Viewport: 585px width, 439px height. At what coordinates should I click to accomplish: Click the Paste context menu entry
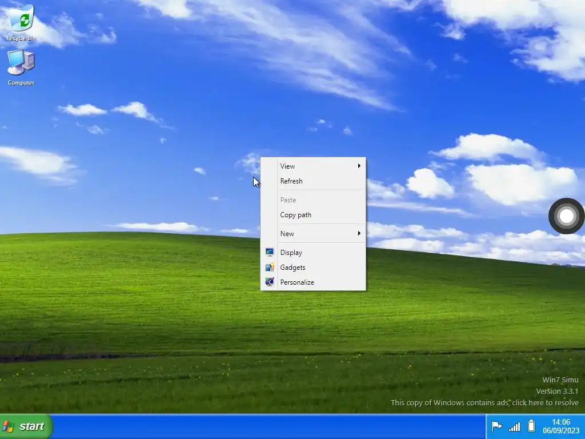[x=313, y=200]
